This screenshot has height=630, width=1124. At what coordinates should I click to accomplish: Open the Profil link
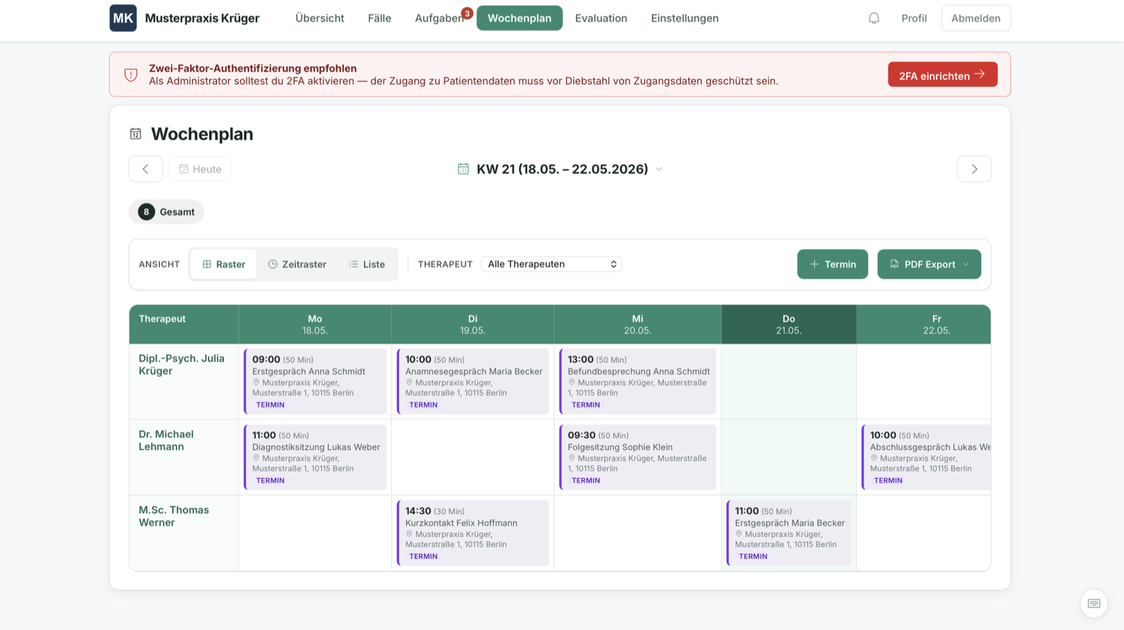pyautogui.click(x=914, y=18)
